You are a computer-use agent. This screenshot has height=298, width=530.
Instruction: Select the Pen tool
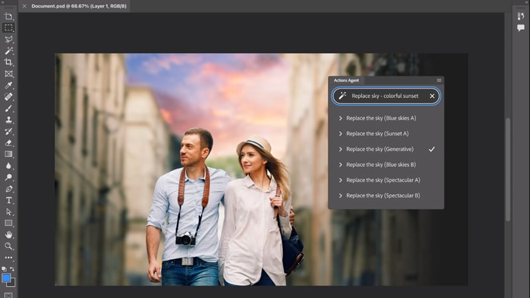click(x=9, y=189)
